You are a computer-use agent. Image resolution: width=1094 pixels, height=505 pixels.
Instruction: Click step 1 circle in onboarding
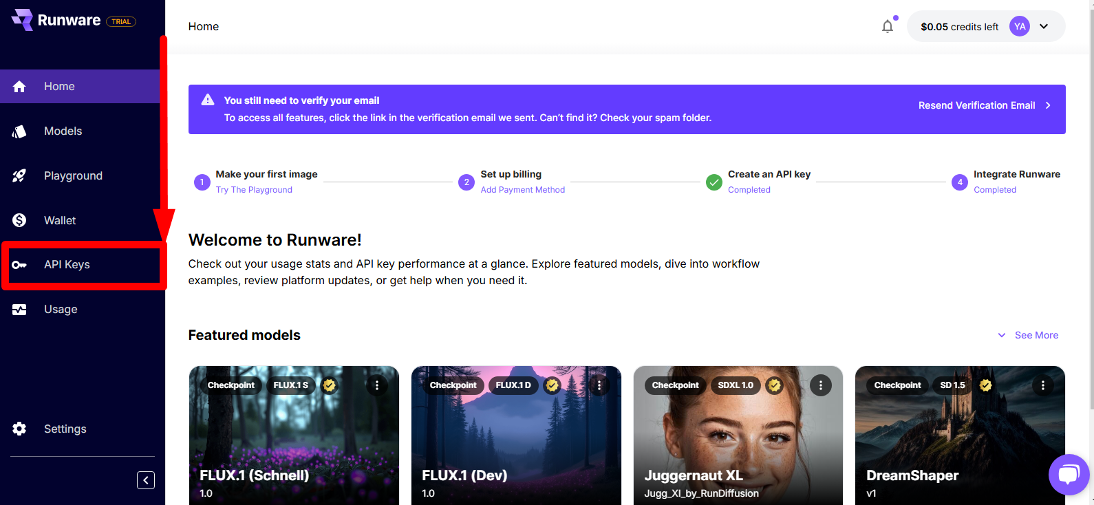click(x=202, y=182)
